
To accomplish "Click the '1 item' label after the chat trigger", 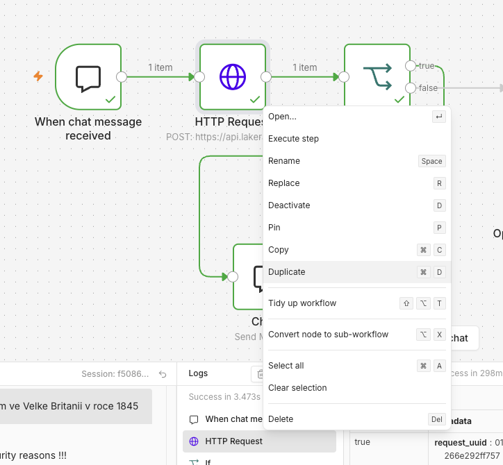I will coord(160,67).
